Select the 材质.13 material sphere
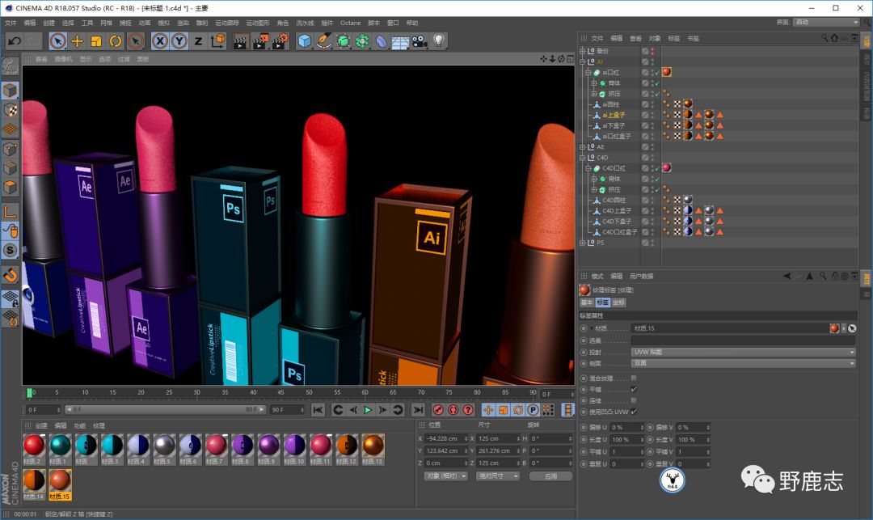873x520 pixels. click(373, 445)
